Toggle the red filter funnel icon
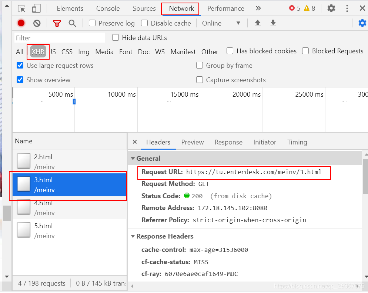 click(x=57, y=23)
